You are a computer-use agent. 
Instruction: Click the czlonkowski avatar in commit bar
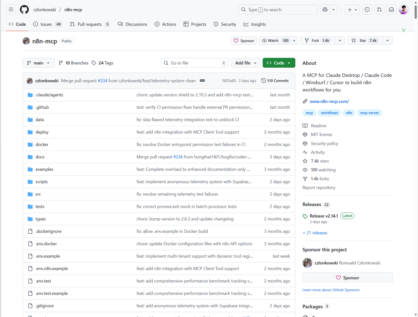[30, 81]
